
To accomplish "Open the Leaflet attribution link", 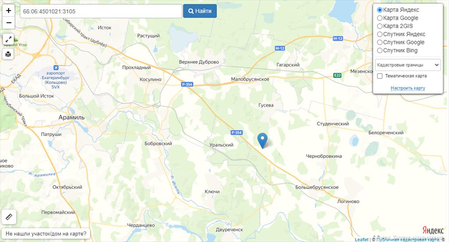I will pyautogui.click(x=362, y=239).
